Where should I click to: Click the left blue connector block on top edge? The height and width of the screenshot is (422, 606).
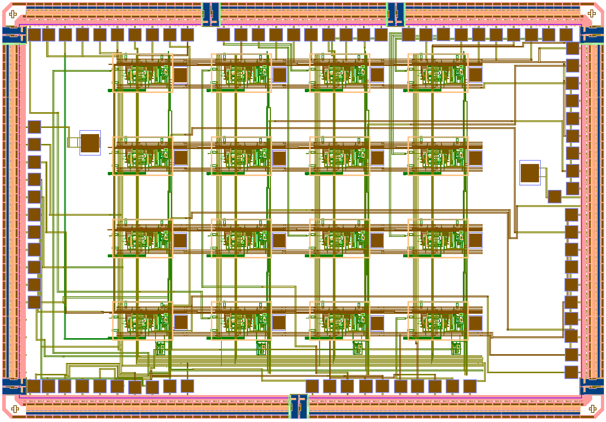[x=211, y=14]
